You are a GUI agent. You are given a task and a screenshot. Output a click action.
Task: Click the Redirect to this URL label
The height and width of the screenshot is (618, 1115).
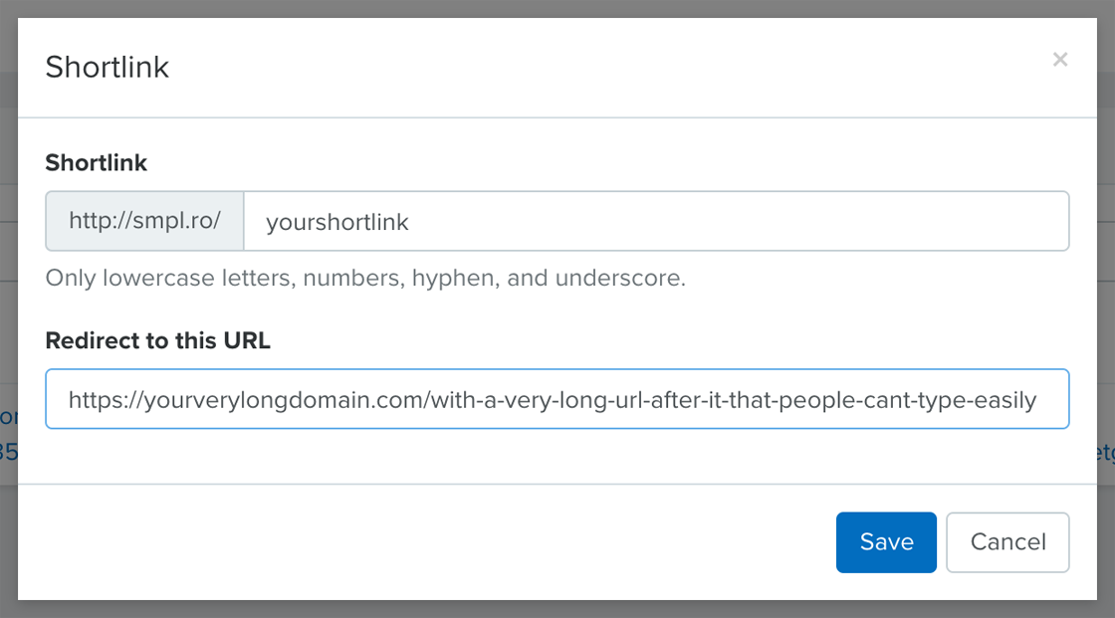tap(158, 340)
